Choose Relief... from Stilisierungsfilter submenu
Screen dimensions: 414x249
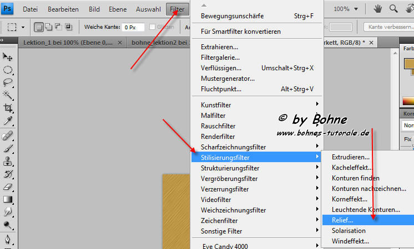point(342,220)
